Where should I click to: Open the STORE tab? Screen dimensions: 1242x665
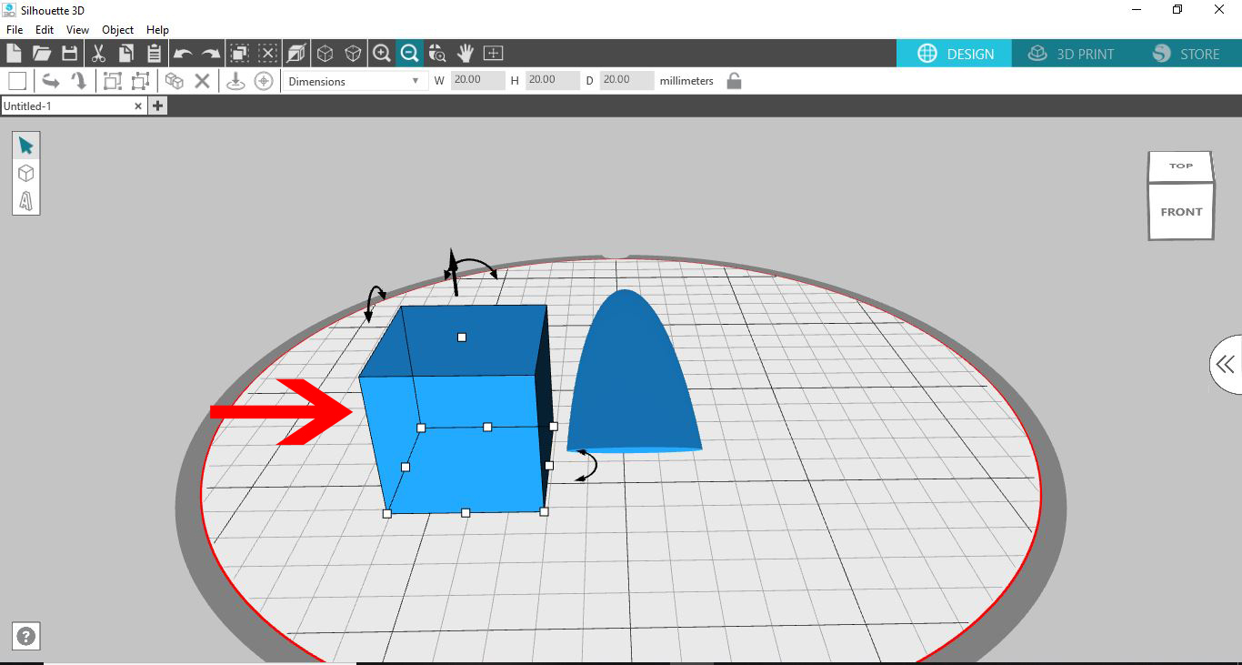tap(1186, 54)
